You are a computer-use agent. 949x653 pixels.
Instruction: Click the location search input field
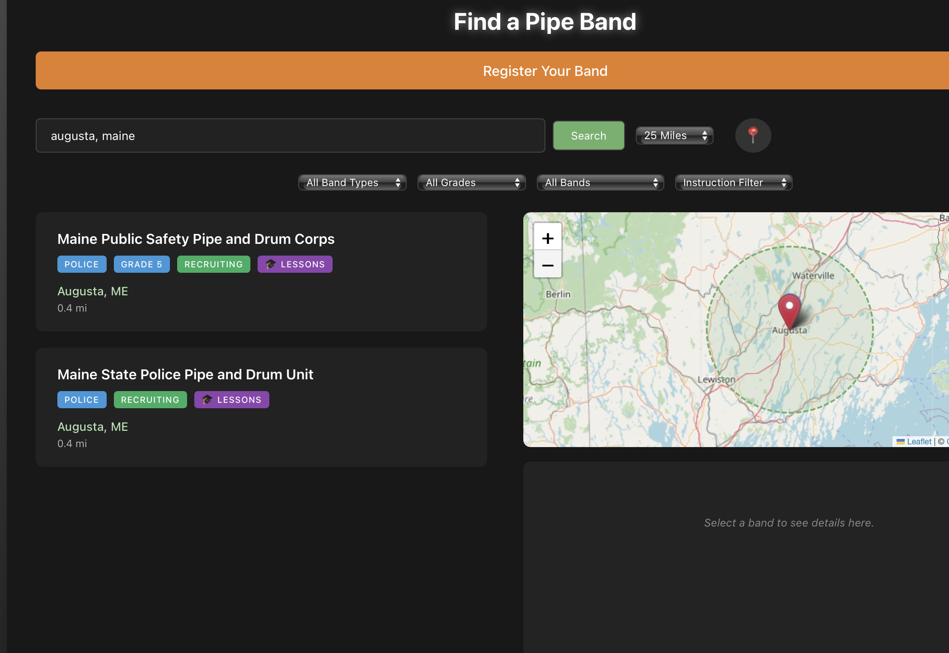click(x=290, y=135)
